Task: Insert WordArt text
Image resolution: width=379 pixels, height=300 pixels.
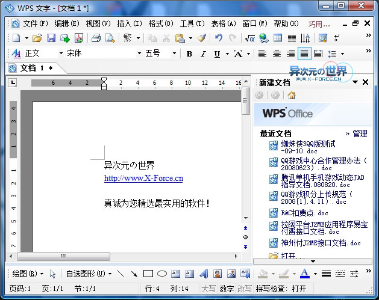Action: [204, 274]
